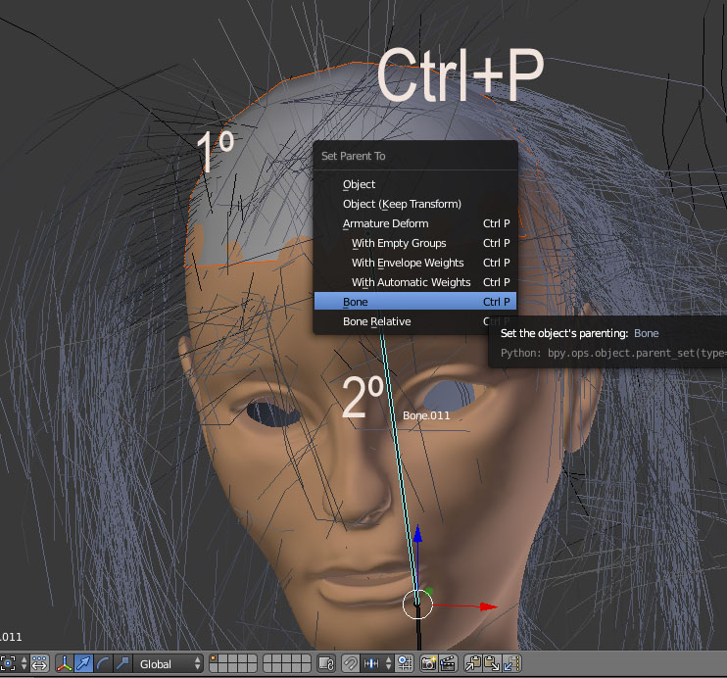This screenshot has height=678, width=727.
Task: Click the copy pose icon
Action: coord(473,664)
